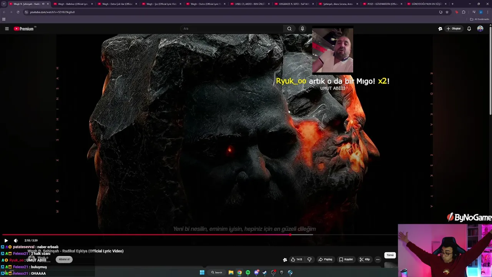Switch to Şehinşah, Alara Serena tab

tap(338, 4)
